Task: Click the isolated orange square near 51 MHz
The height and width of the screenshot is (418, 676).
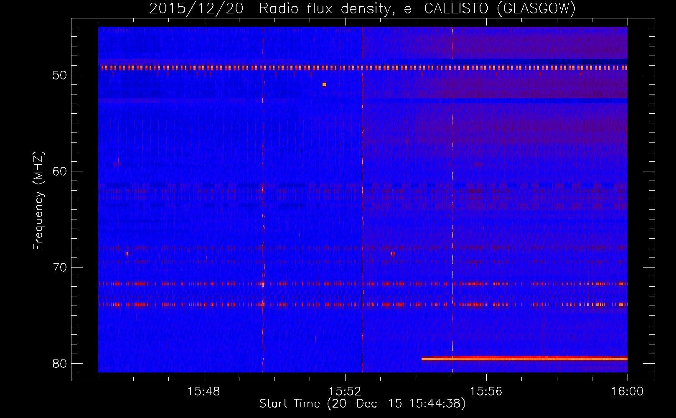Action: (x=324, y=84)
